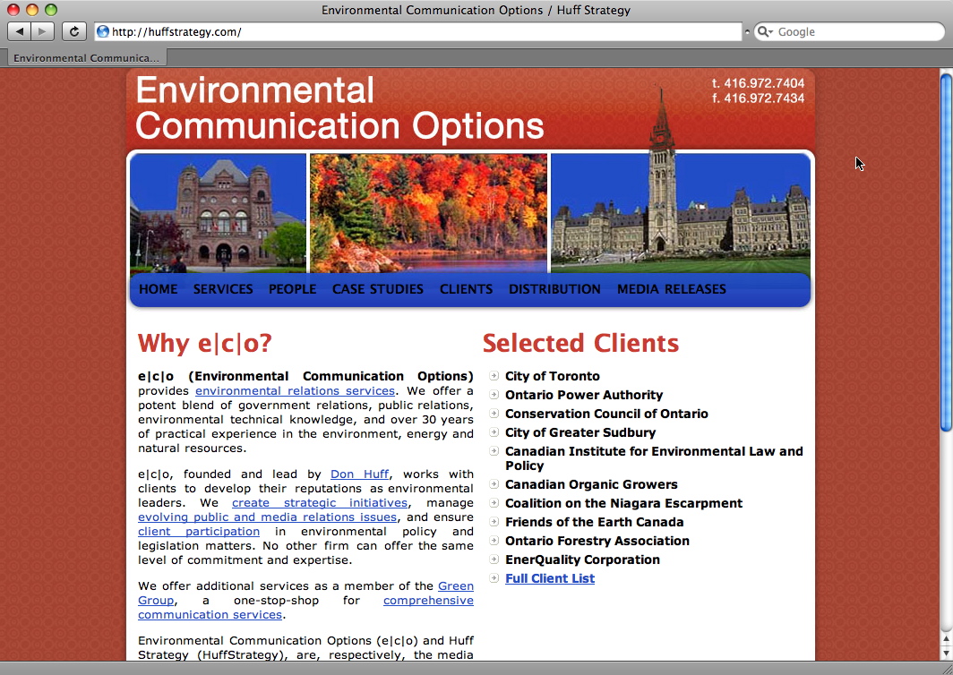953x675 pixels.
Task: Click the autumn forest lake banner photo
Action: (428, 213)
